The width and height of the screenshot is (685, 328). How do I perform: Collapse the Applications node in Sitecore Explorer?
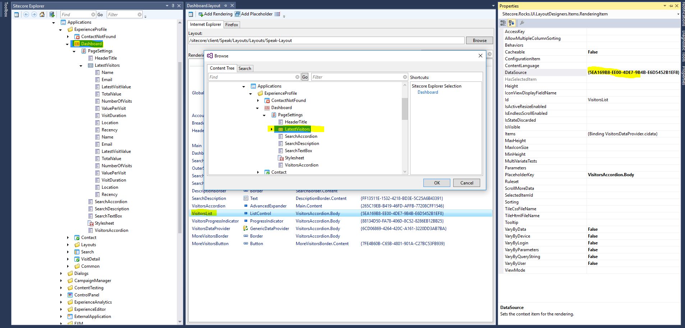coord(54,23)
